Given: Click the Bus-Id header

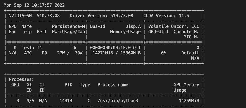Looking at the screenshot, I should (x=98, y=27).
